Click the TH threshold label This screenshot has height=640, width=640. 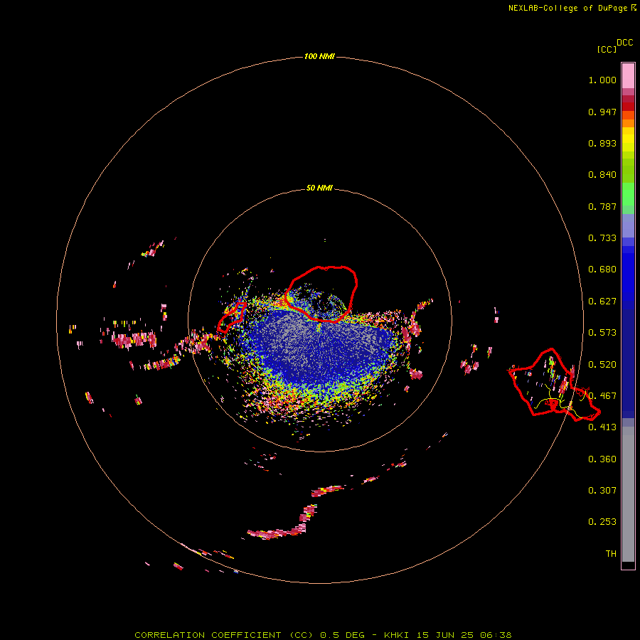611,554
